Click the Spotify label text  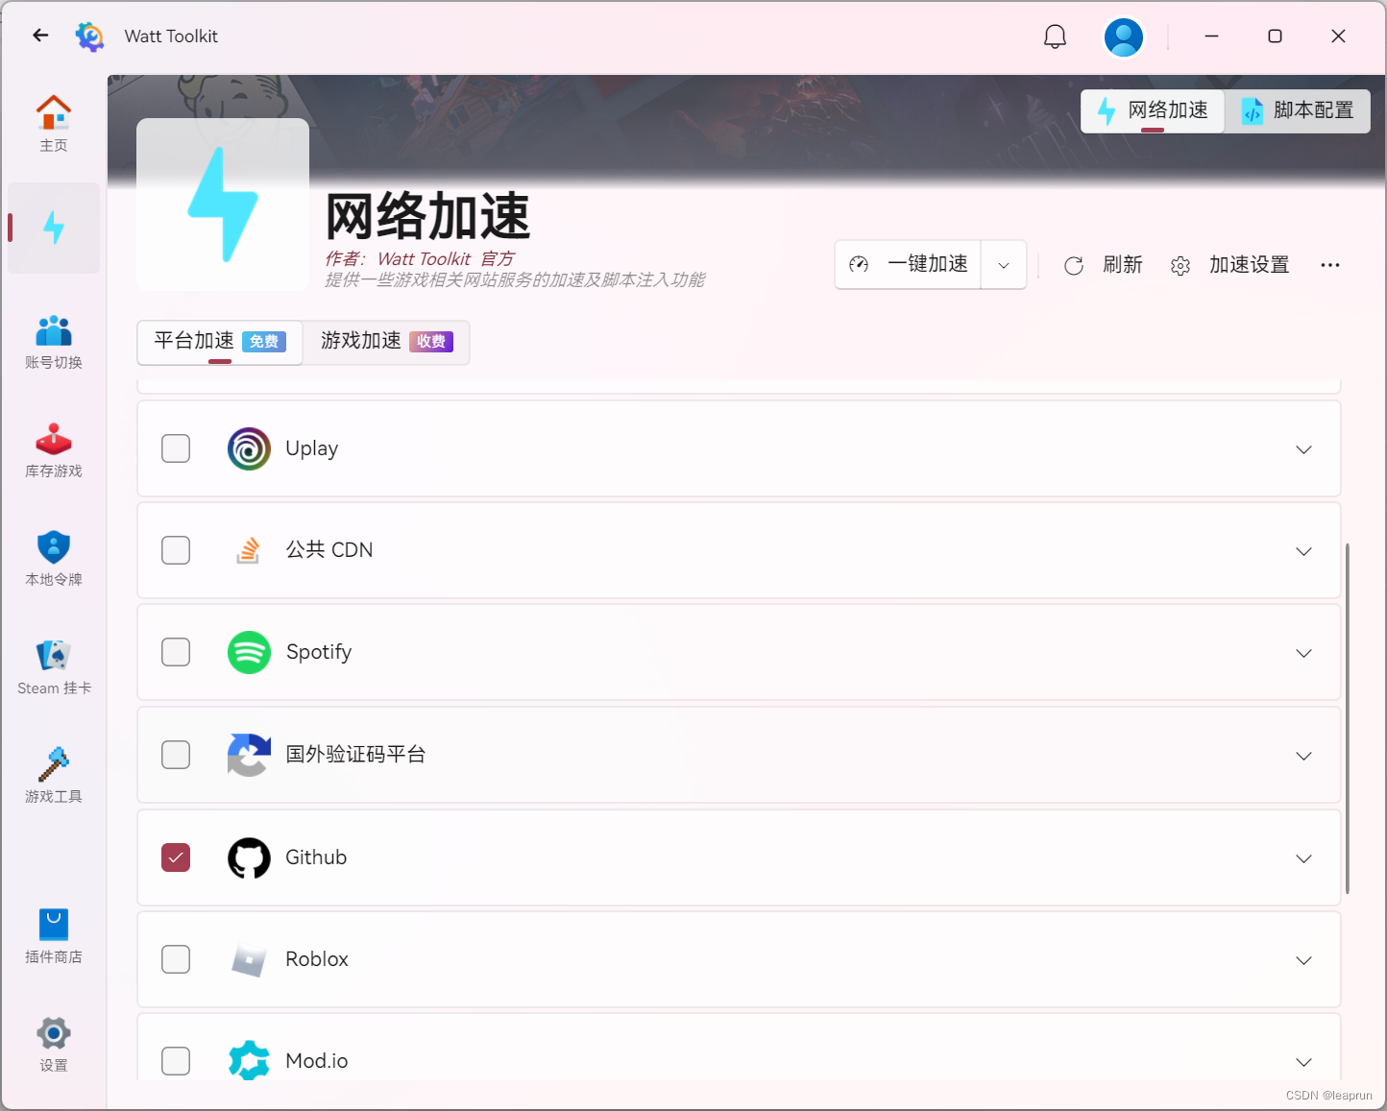pos(319,652)
